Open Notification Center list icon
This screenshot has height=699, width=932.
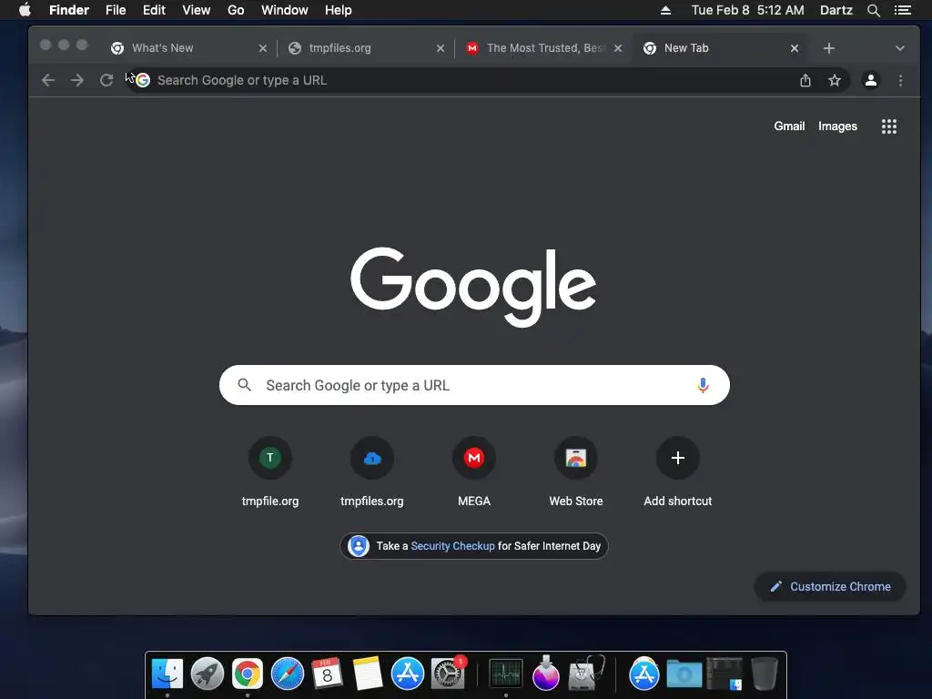pyautogui.click(x=903, y=10)
